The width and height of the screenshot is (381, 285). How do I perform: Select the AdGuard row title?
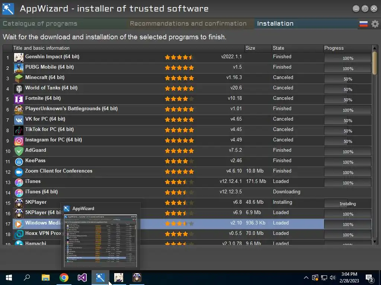click(36, 150)
